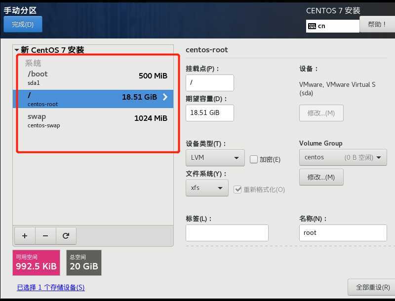Open the xfs file system dropdown
395x301 pixels.
[x=207, y=188]
